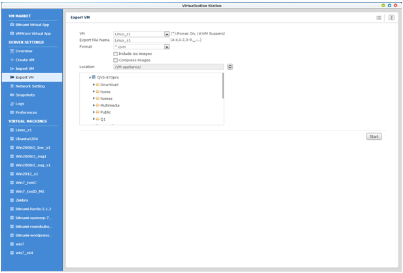Select the Q1 folder label
The image size is (403, 273).
[103, 120]
